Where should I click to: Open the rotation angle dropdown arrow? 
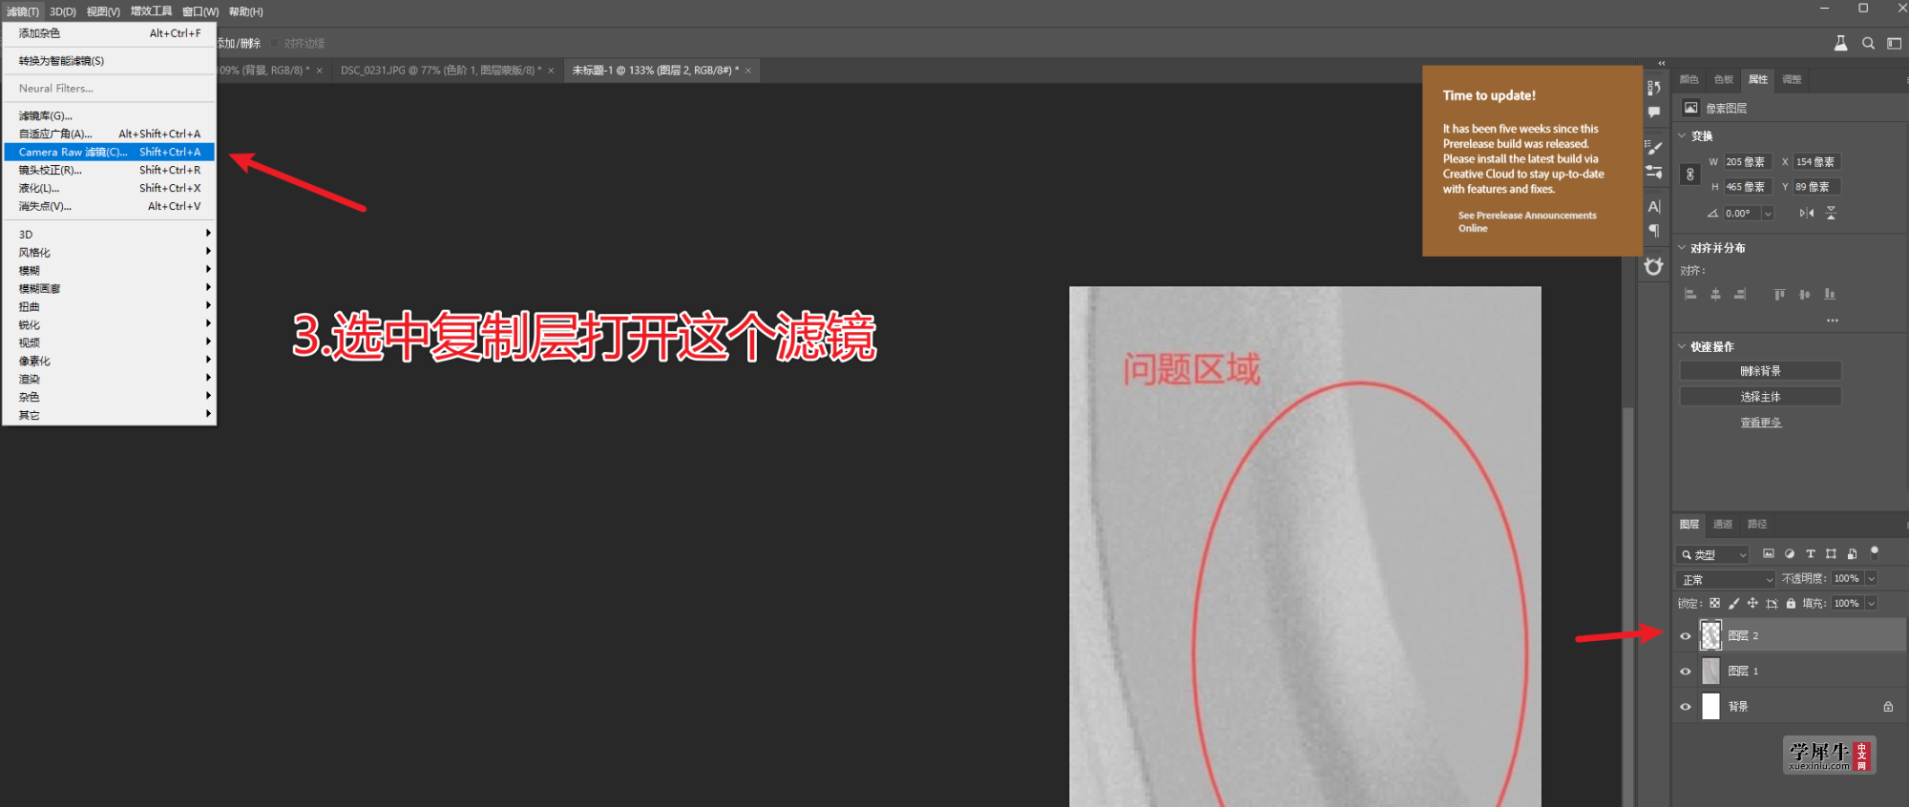1768,214
